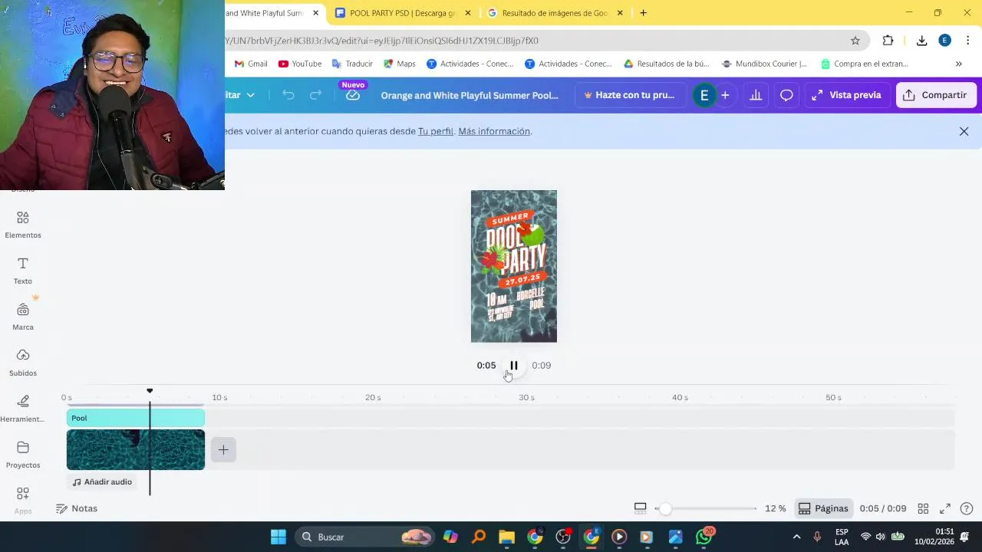Click the Hazte con tu prueba button
982x552 pixels.
tap(629, 95)
